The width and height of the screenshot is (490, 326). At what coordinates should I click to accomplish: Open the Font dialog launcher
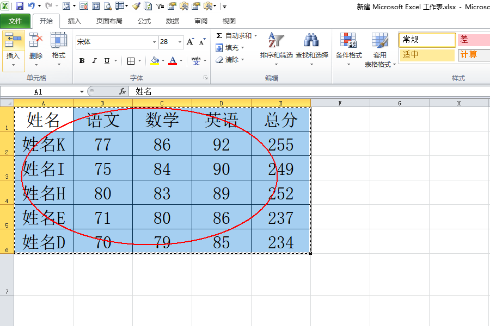[x=205, y=78]
